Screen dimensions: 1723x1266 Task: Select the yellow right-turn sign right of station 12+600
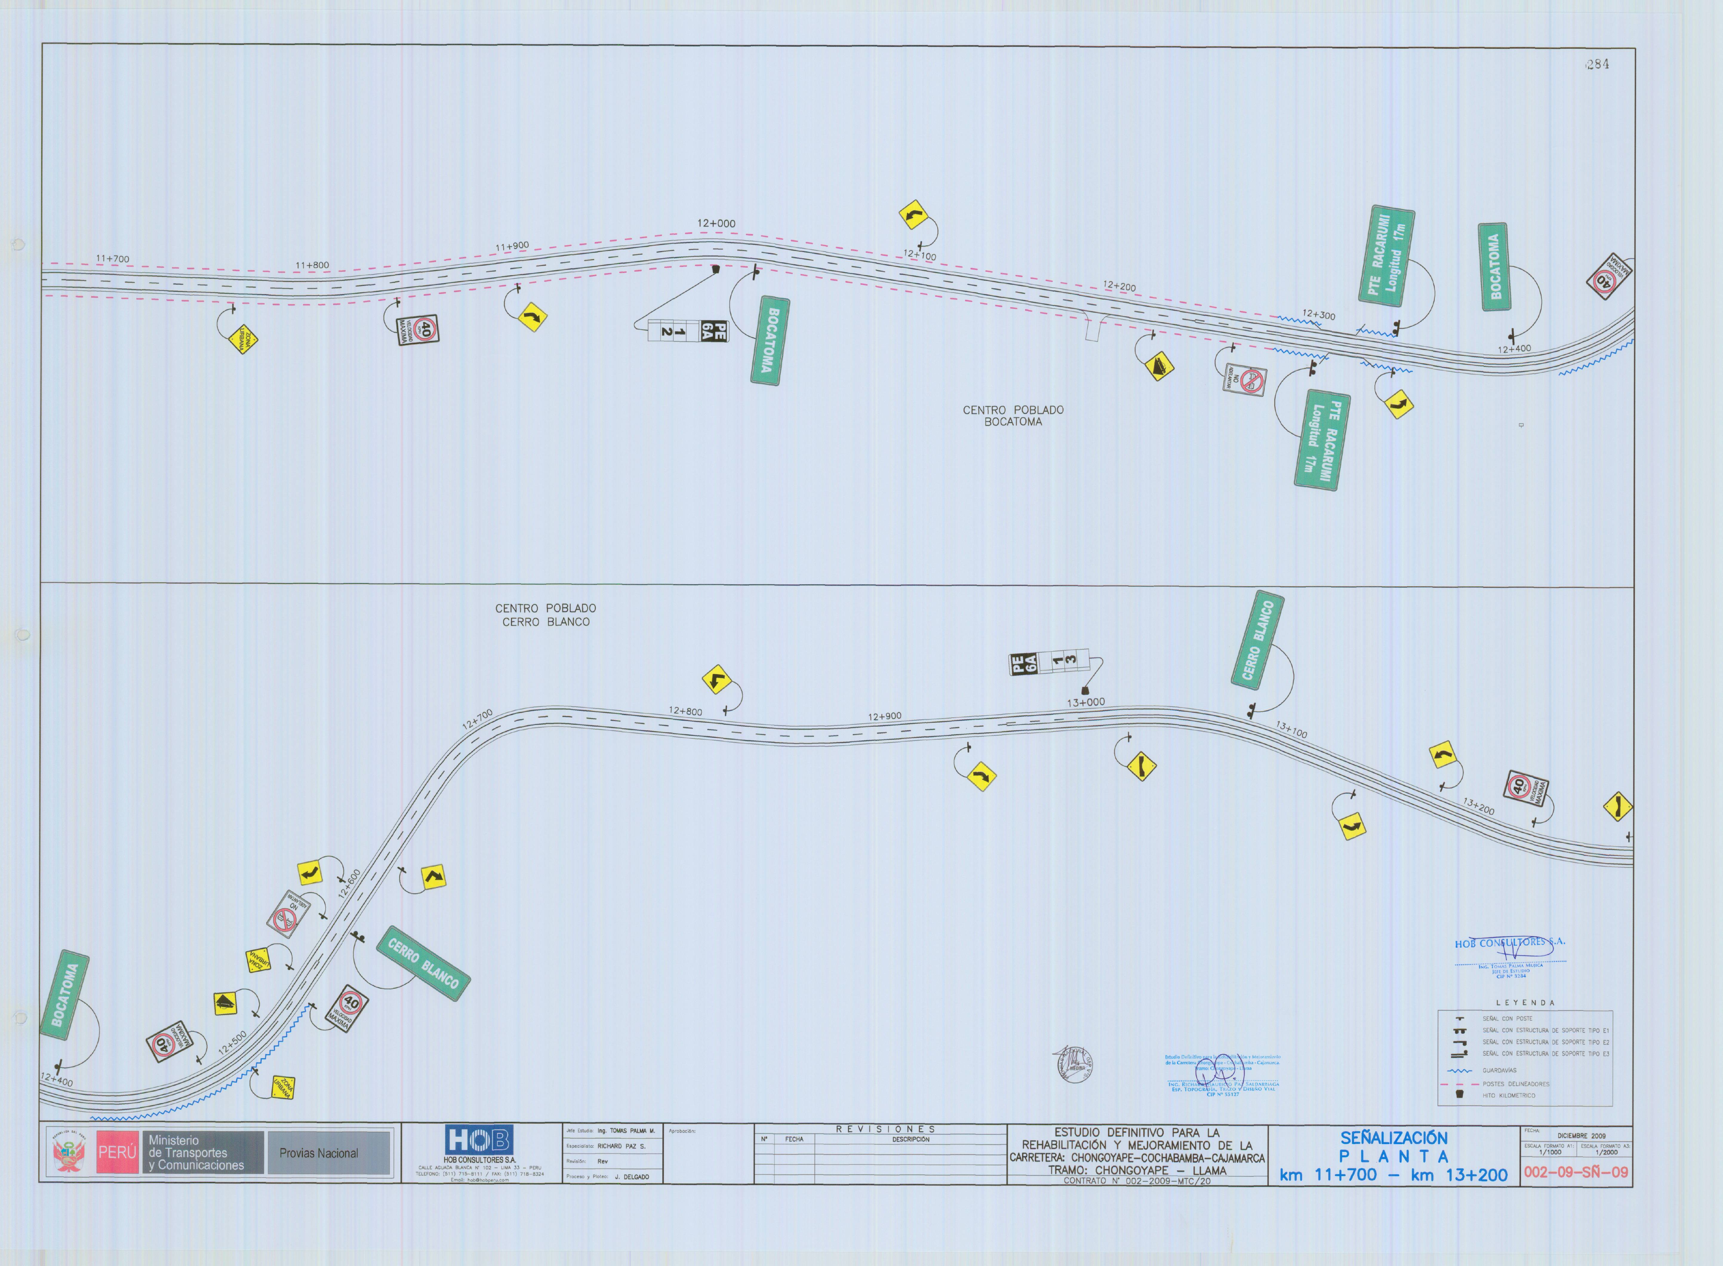(434, 877)
